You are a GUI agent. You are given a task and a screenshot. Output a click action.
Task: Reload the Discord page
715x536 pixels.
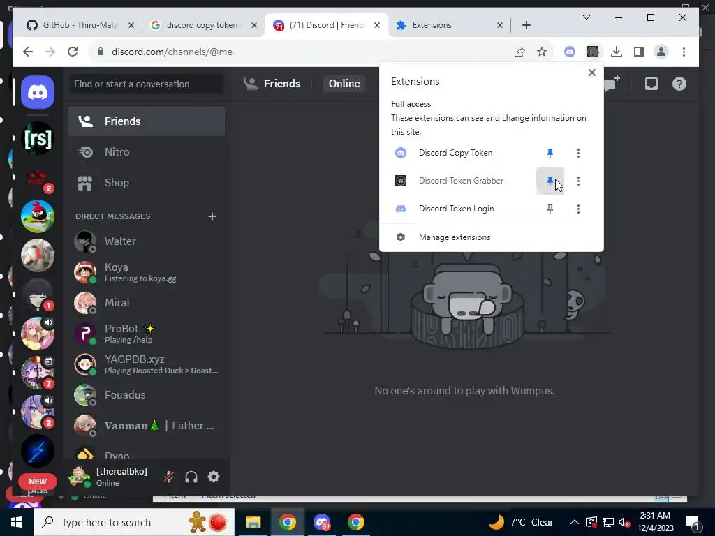[73, 52]
